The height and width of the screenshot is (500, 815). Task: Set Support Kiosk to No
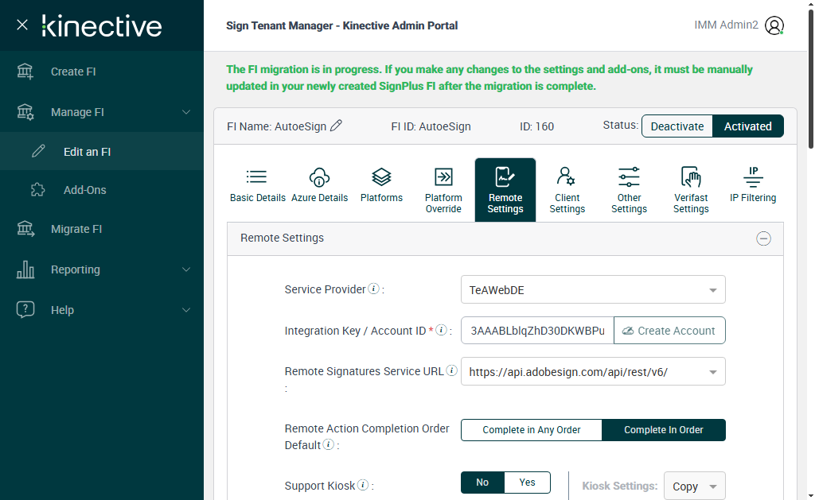[x=482, y=483]
